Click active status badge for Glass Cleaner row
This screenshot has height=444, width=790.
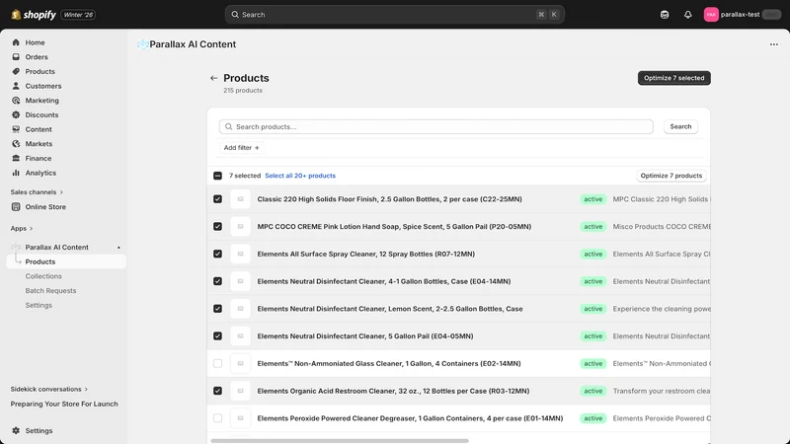click(593, 363)
